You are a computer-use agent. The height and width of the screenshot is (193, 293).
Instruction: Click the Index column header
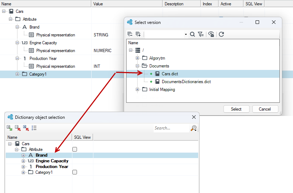pyautogui.click(x=210, y=4)
